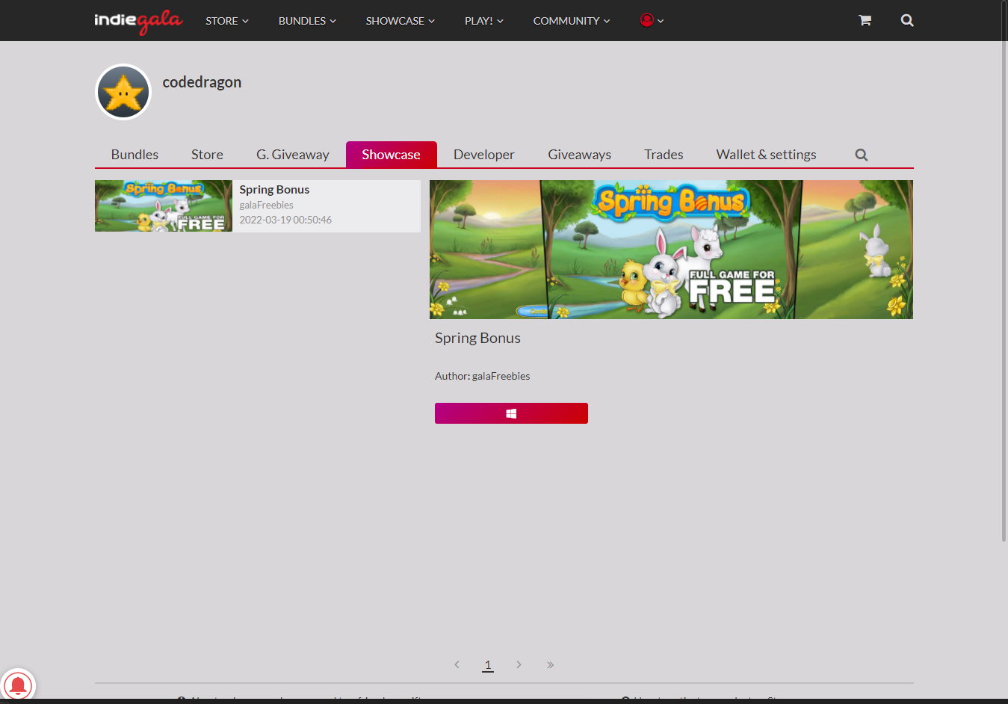The height and width of the screenshot is (704, 1008).
Task: Switch to the Bundles tab
Action: coord(134,155)
